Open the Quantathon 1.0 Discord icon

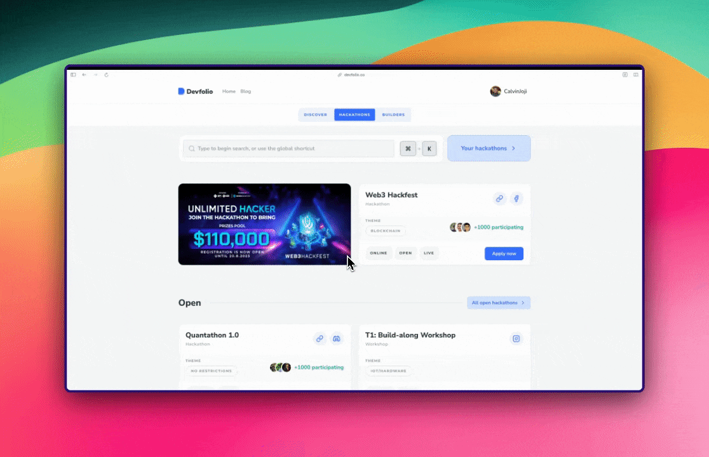(337, 339)
